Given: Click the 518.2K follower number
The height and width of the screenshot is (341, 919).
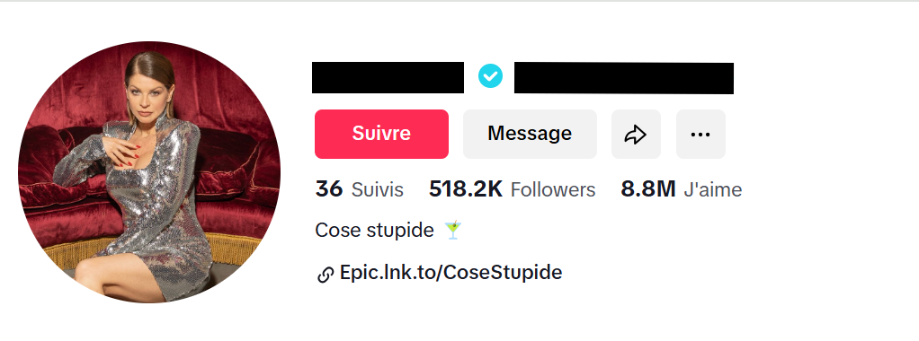Looking at the screenshot, I should [466, 189].
